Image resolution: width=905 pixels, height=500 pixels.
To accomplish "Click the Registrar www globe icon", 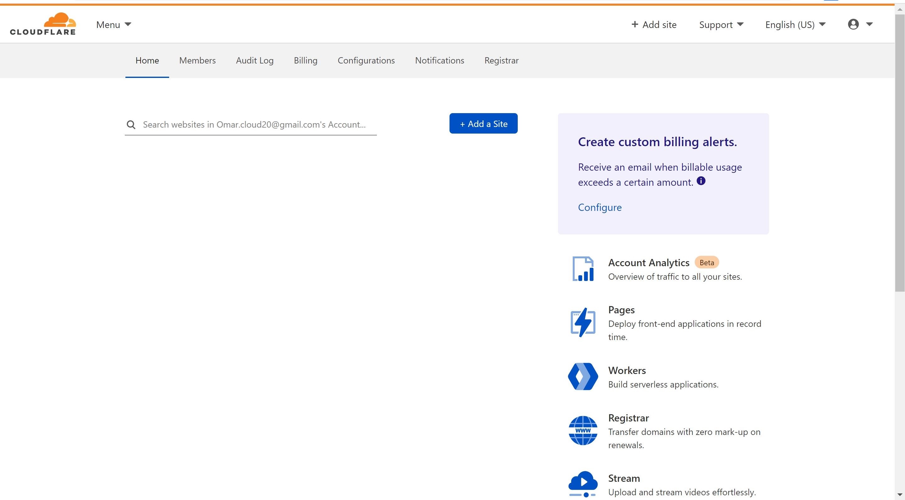I will click(583, 431).
